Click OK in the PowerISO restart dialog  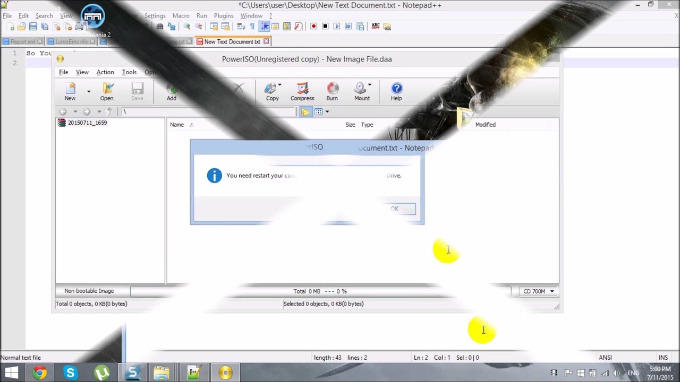coord(395,209)
